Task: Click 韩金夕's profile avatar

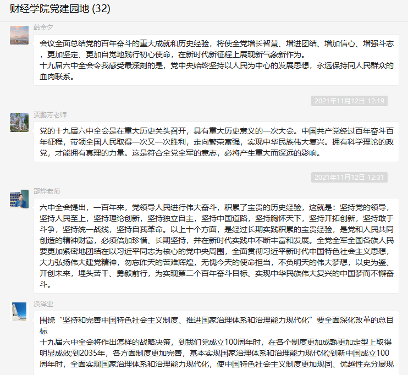Action: [19, 36]
